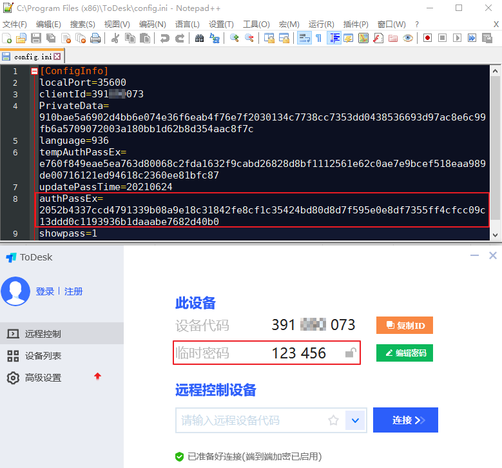Toggle the temporary password lock icon
The height and width of the screenshot is (468, 502).
point(351,353)
